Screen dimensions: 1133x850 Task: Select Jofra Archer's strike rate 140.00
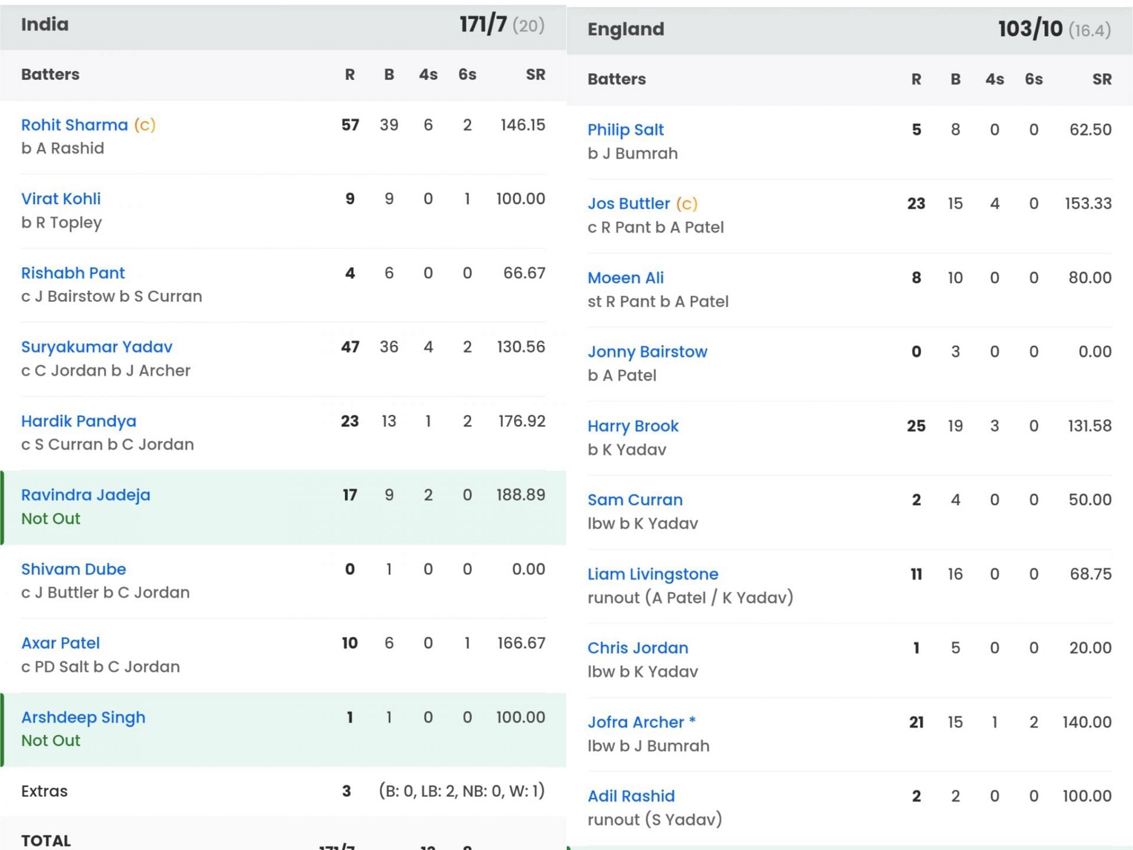pos(1087,722)
